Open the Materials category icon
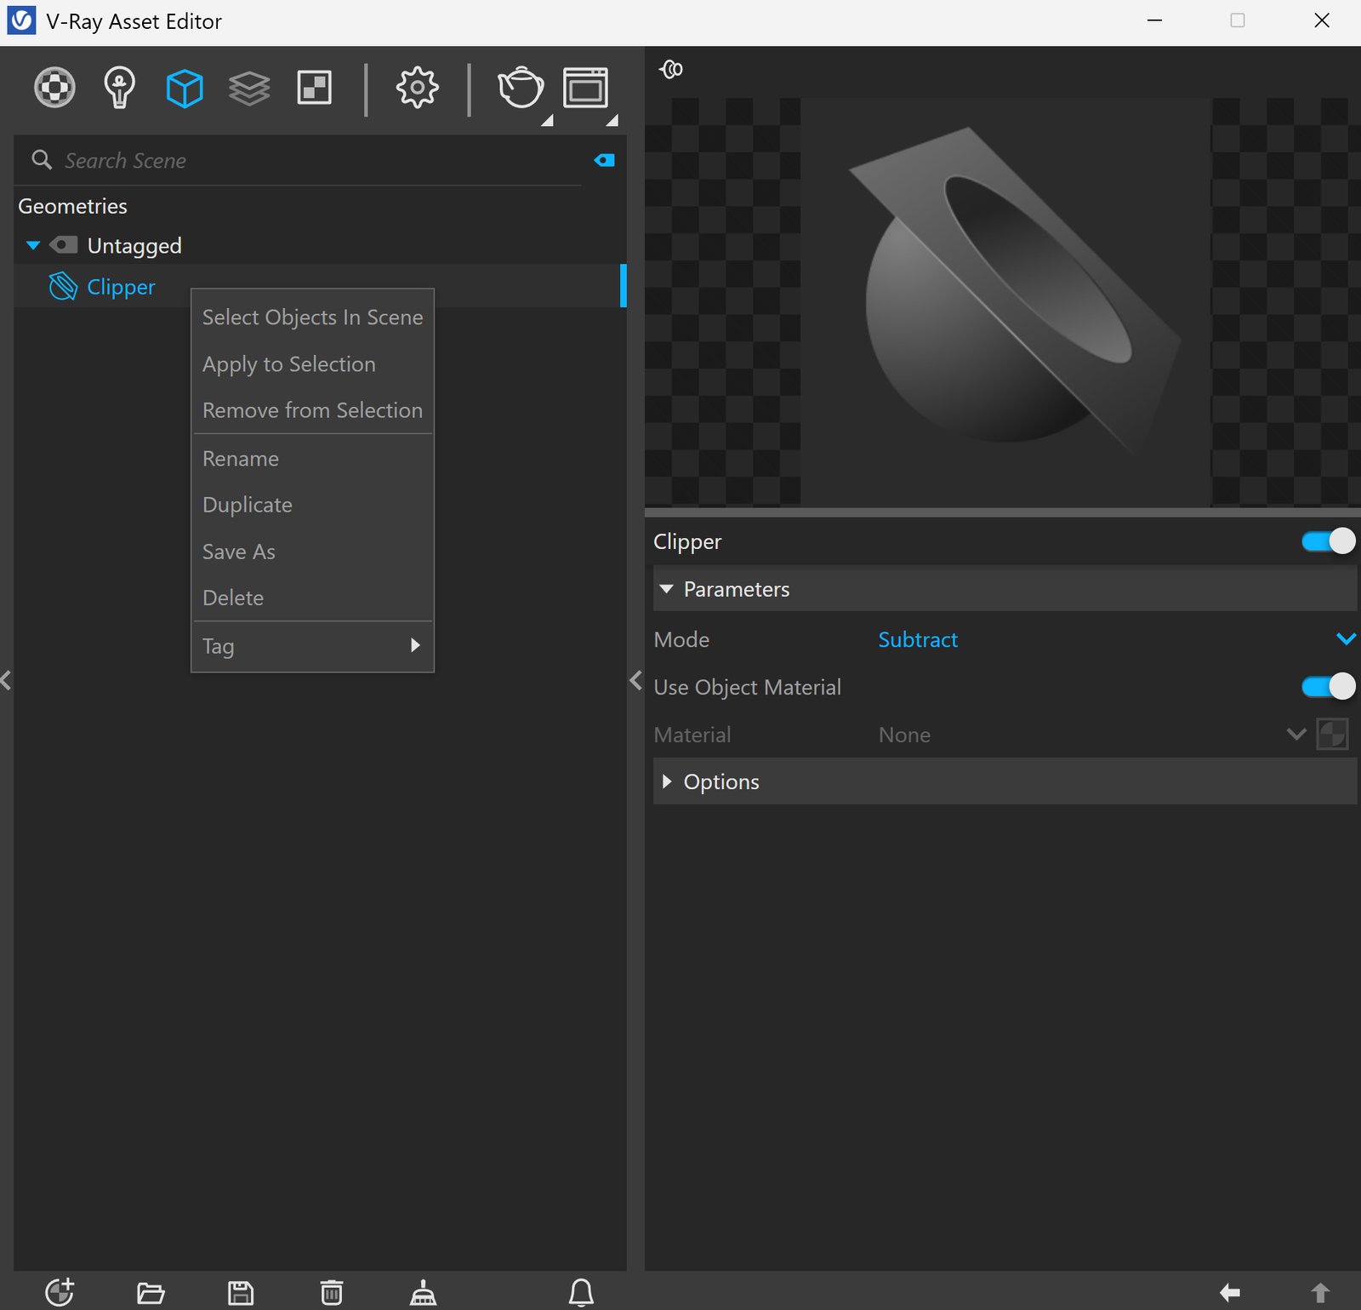The height and width of the screenshot is (1310, 1361). point(54,87)
